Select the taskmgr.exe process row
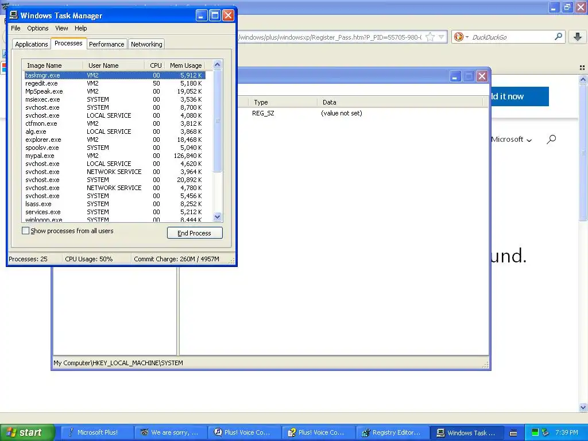The image size is (588, 441). [114, 75]
